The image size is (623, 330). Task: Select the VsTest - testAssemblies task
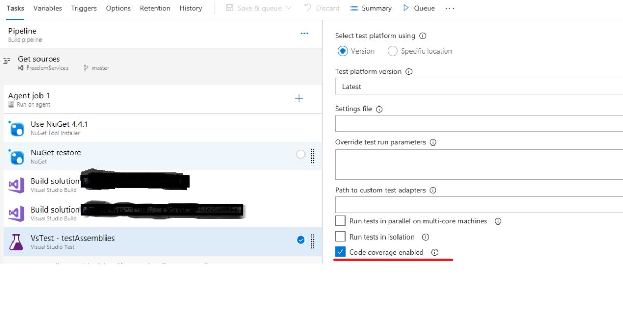[163, 242]
